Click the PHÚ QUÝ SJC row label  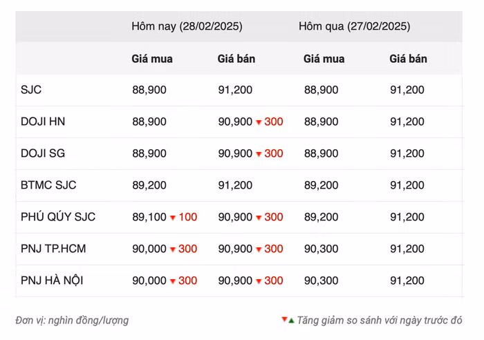click(x=58, y=217)
